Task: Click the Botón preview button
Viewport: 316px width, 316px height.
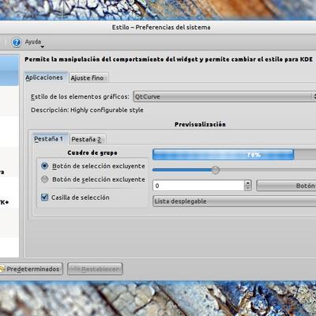Action: tap(286, 186)
